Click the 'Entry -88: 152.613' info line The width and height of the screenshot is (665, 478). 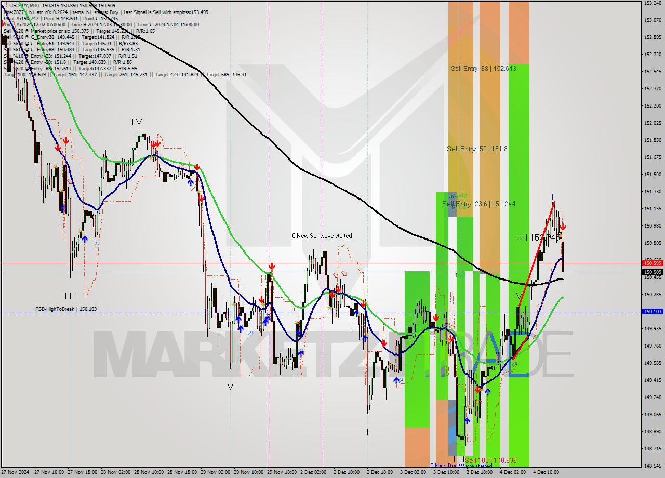[x=70, y=68]
